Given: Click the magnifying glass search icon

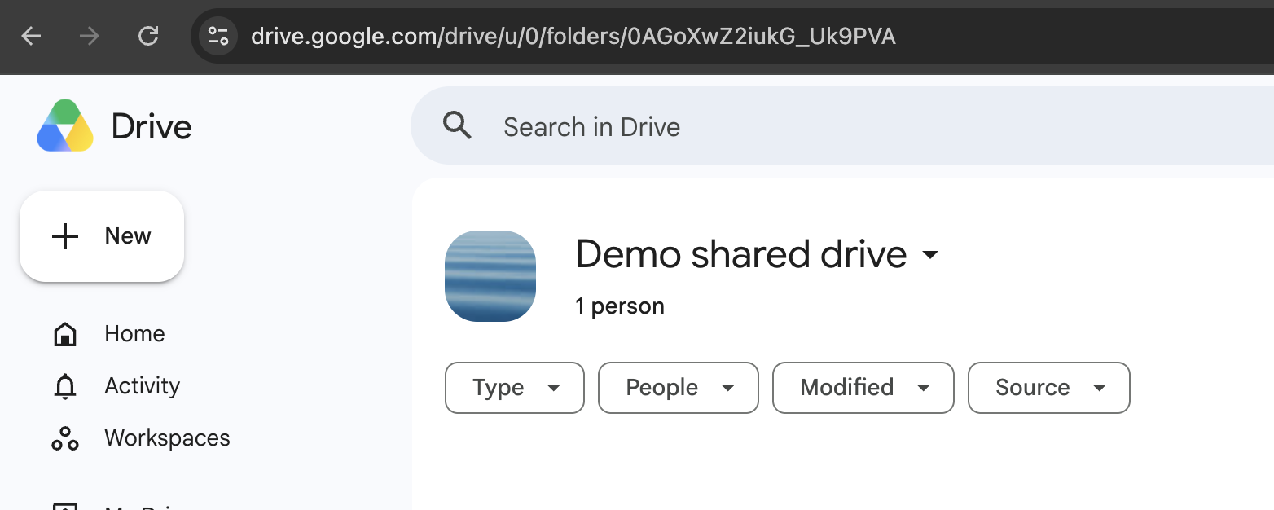Looking at the screenshot, I should [457, 126].
